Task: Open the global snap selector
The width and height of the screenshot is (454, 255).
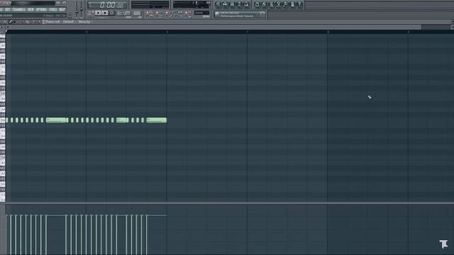Action: (x=201, y=13)
